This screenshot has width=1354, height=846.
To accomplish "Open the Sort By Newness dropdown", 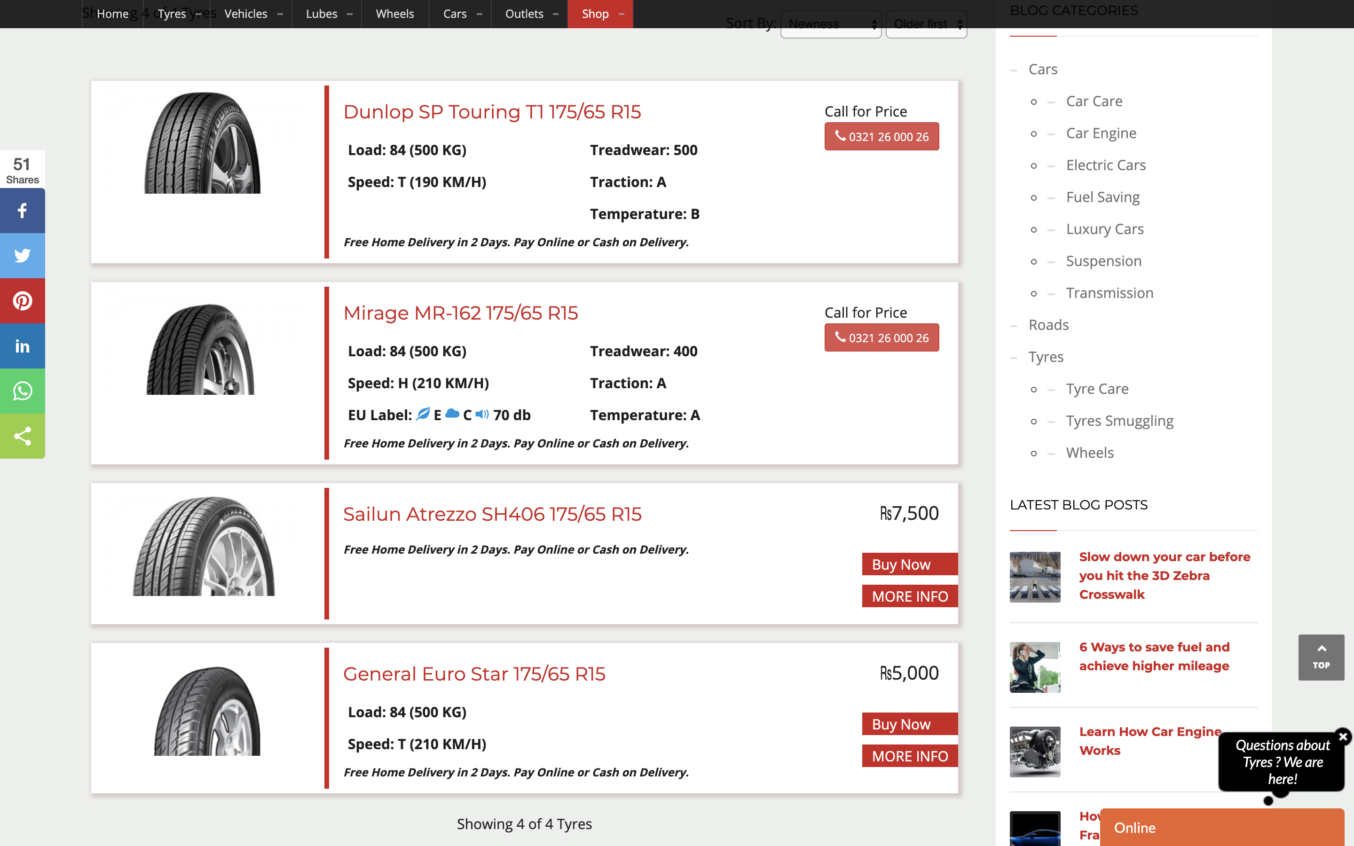I will (x=831, y=24).
